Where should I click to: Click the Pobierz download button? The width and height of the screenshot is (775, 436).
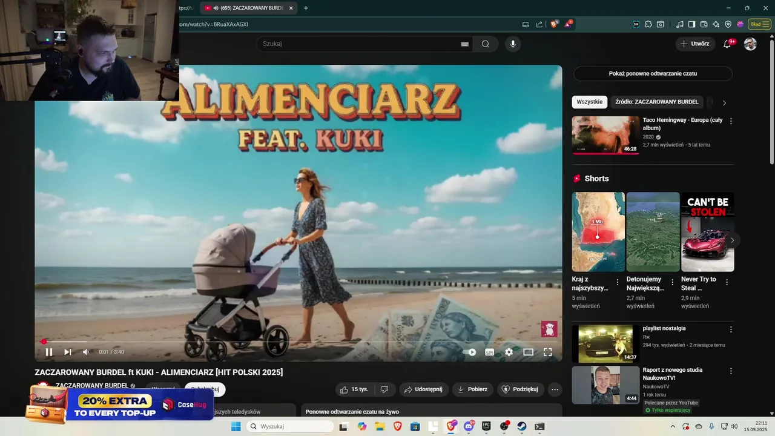[x=473, y=389]
